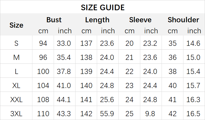Select the L size row label
205x120 pixels.
[x=16, y=71]
